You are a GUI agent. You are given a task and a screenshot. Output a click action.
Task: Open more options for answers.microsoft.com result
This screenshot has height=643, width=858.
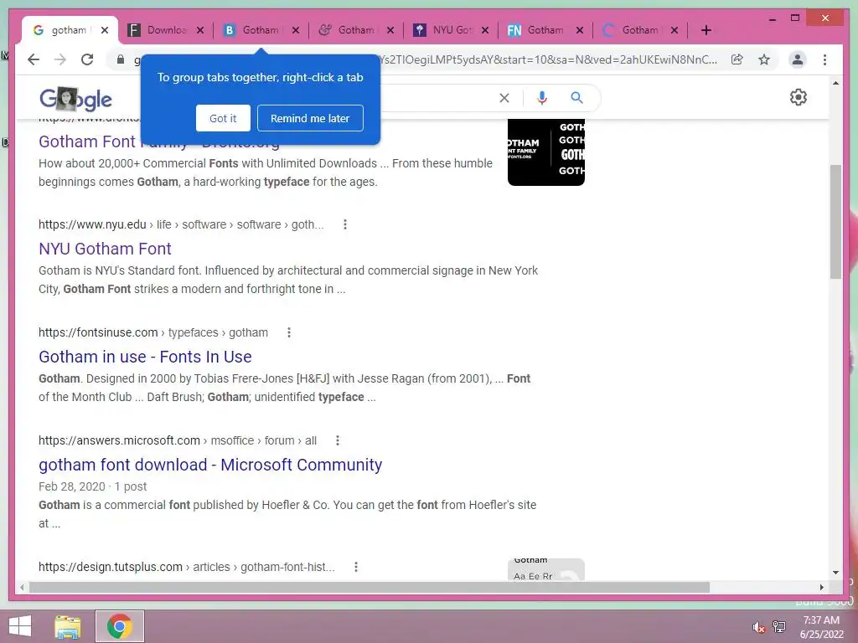point(337,440)
